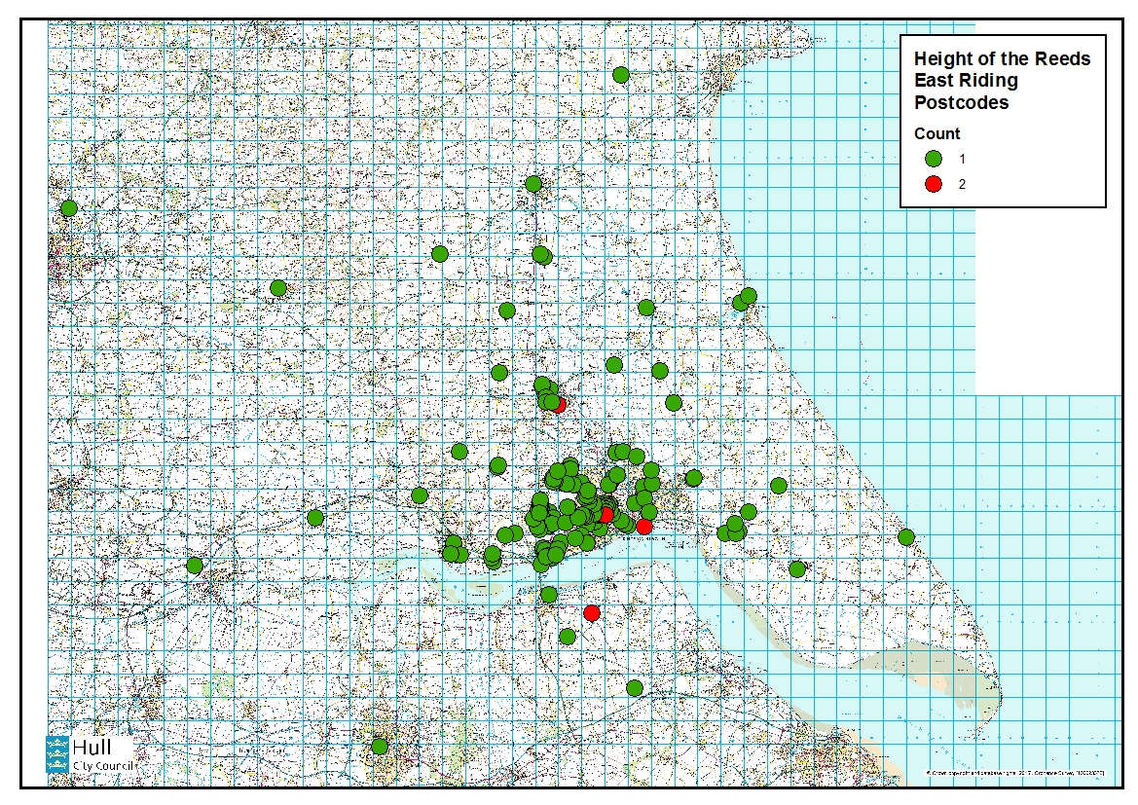Select the easternmost green marker near coast
Image resolution: width=1138 pixels, height=805 pixels.
906,537
